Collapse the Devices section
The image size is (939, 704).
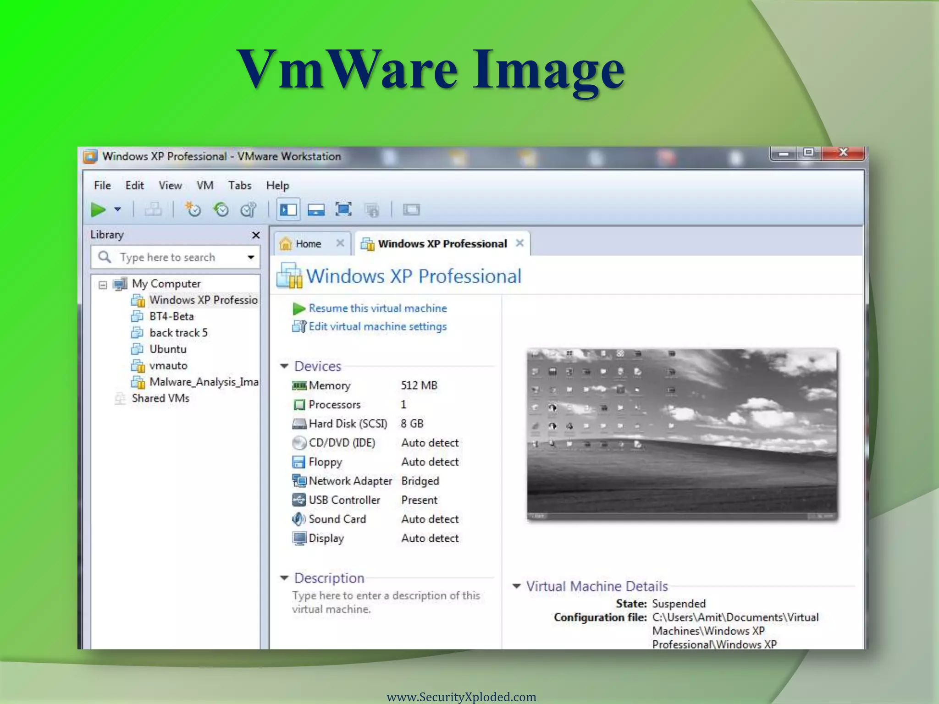pyautogui.click(x=284, y=366)
